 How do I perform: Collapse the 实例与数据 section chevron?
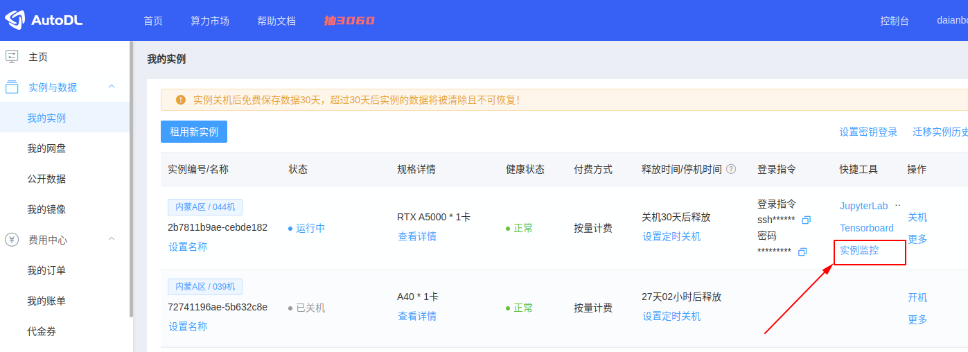pyautogui.click(x=112, y=87)
